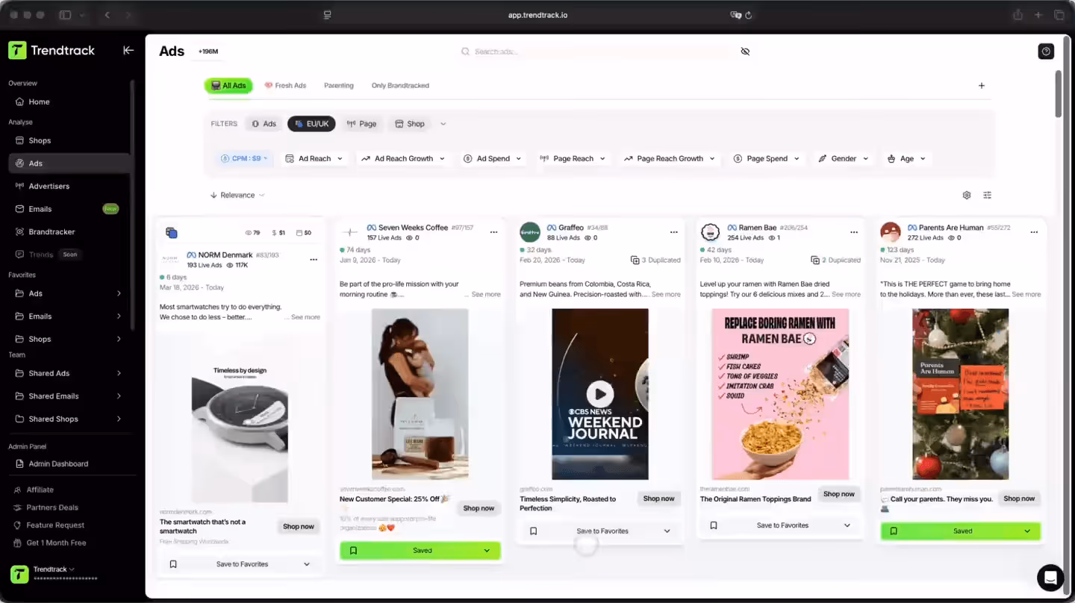
Task: Enable the Shop filter chip
Action: pyautogui.click(x=410, y=123)
